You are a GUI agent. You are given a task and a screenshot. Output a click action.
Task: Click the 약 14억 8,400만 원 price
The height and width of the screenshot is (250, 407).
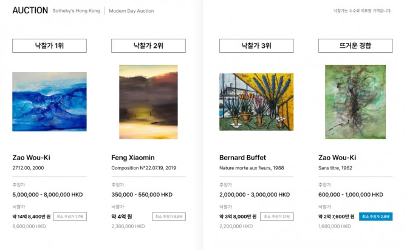(32, 217)
